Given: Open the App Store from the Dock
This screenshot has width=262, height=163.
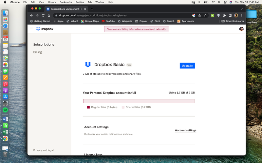Looking at the screenshot, I should (5, 97).
